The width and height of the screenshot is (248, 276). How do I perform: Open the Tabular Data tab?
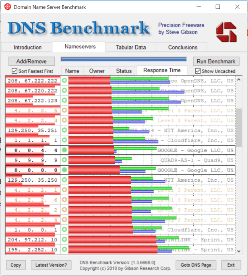(131, 48)
